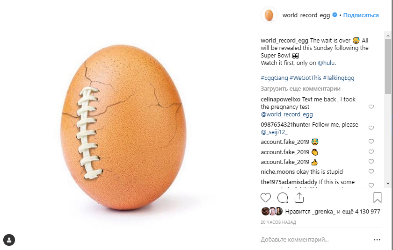The image size is (393, 250).
Task: Follow the account via "Подписаться"
Action: click(361, 15)
